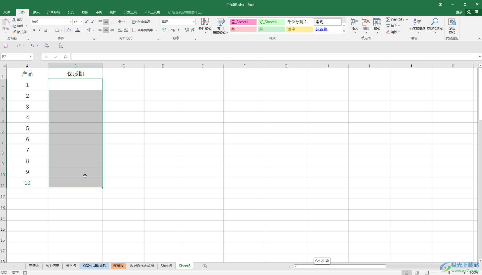Select the 差_Sheet4 cell style
The image size is (482, 275).
pyautogui.click(x=243, y=22)
